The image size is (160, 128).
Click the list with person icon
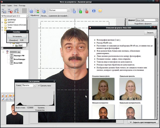37,11
